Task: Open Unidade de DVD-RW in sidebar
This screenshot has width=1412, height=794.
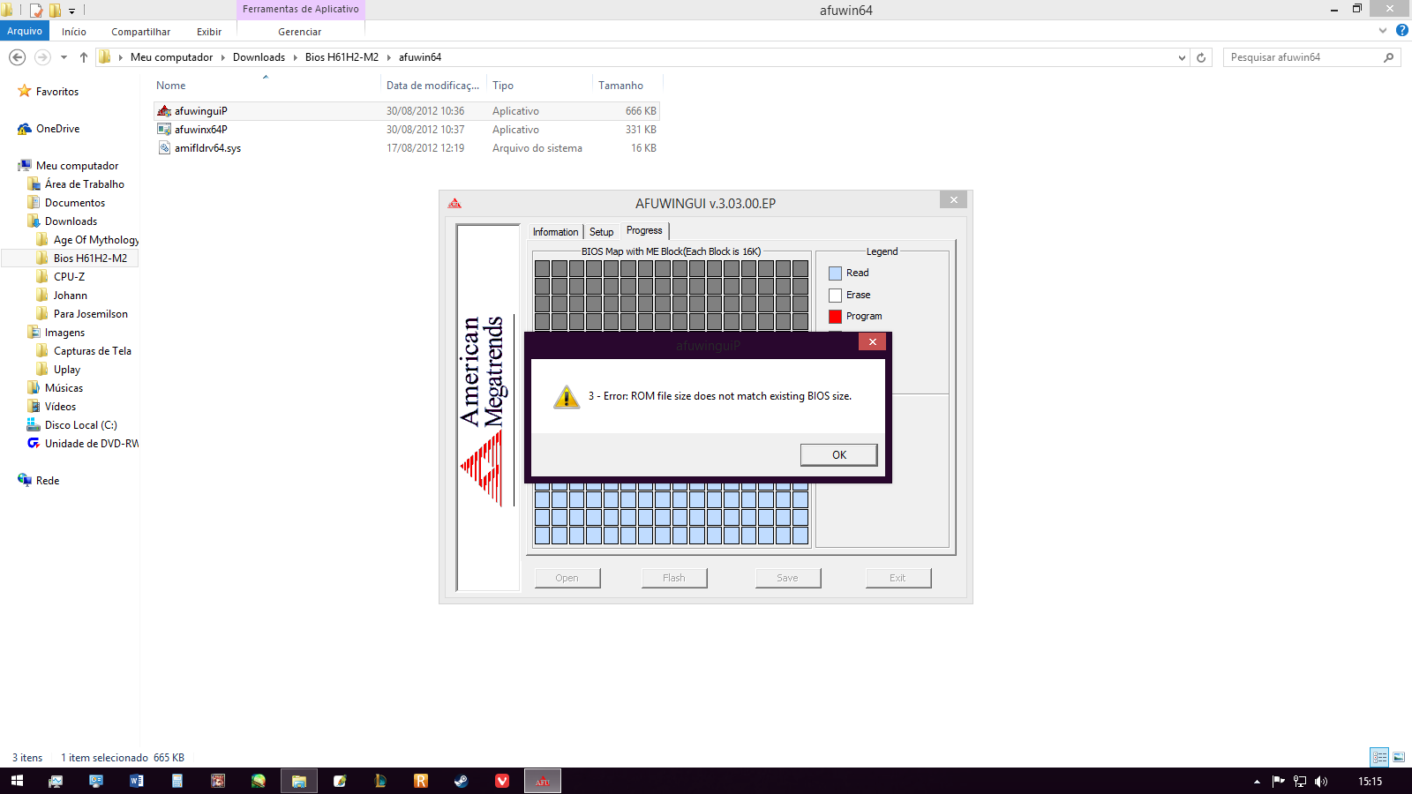Action: [91, 444]
